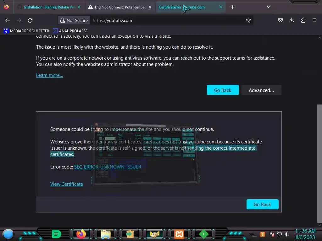Screen dimensions: 322x241
Task: Open the Firefox hamburger menu
Action: point(314,20)
